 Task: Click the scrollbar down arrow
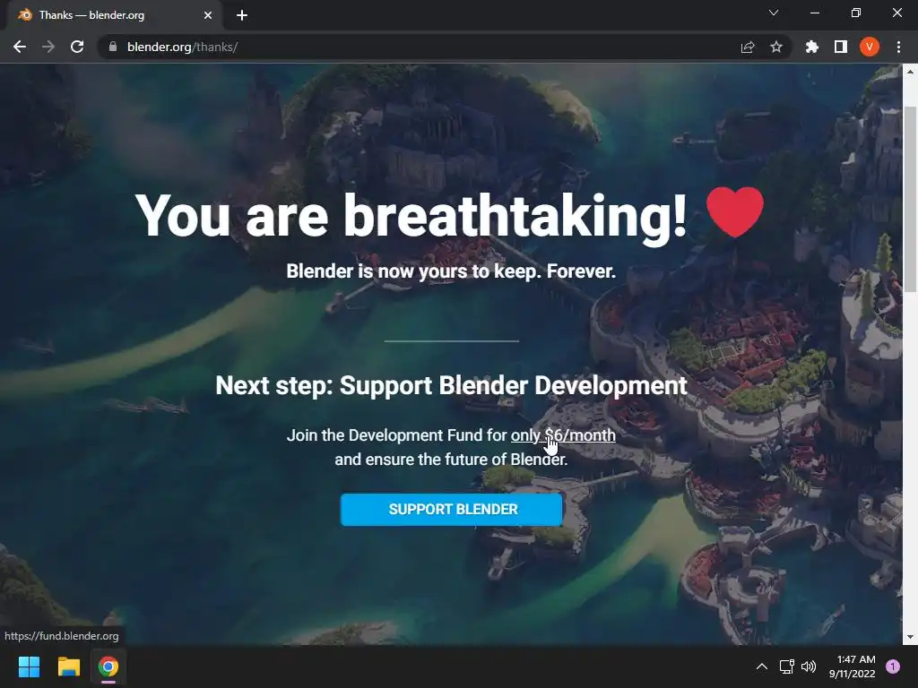910,637
